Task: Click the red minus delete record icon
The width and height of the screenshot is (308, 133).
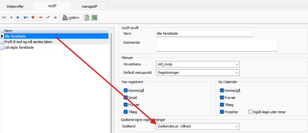Action: pyautogui.click(x=40, y=18)
